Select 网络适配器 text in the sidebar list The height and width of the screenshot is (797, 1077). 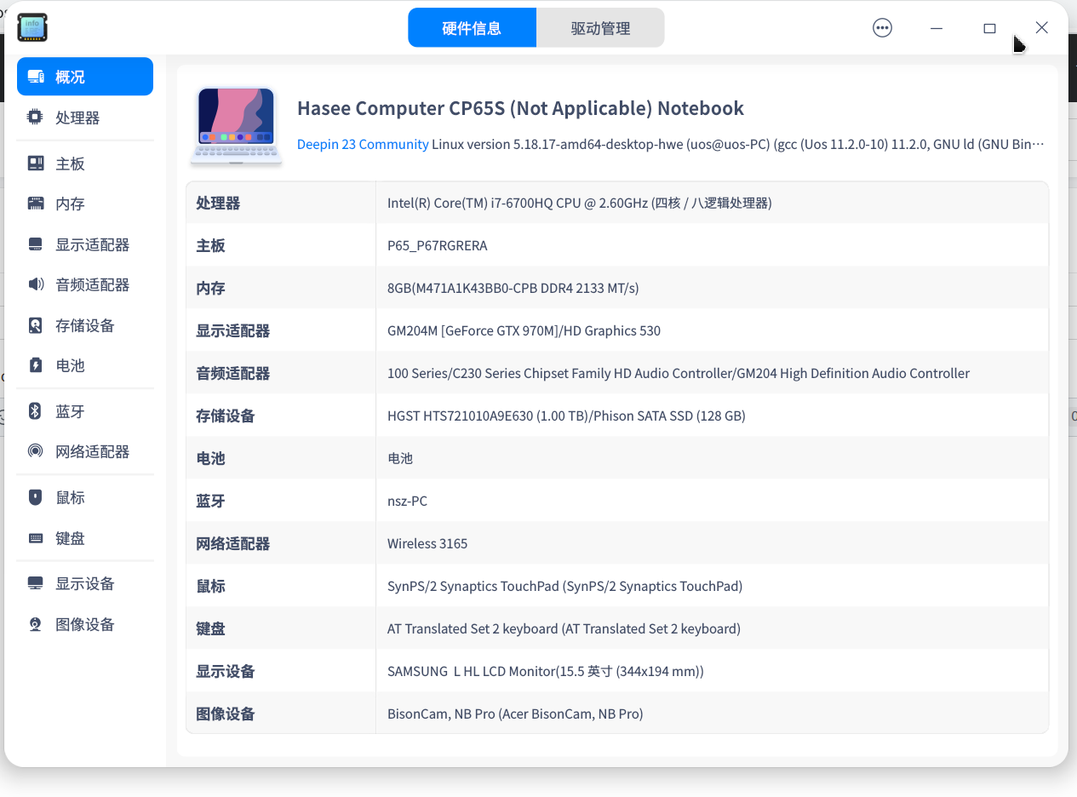point(93,451)
